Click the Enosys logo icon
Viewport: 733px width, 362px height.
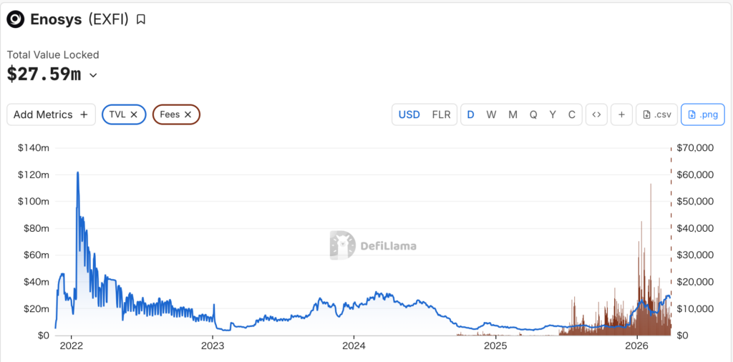pyautogui.click(x=16, y=19)
